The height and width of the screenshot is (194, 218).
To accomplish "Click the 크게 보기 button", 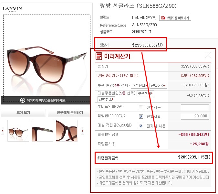I will pyautogui.click(x=23, y=113).
